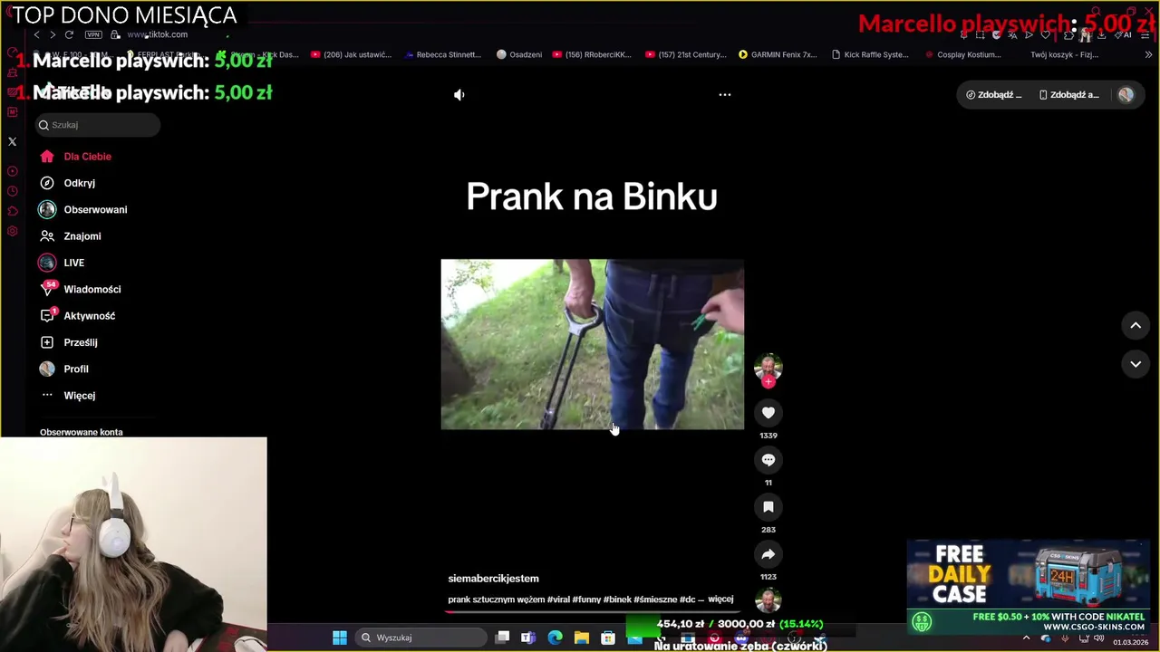
Task: Toggle the VPN badge in address bar
Action: click(93, 34)
